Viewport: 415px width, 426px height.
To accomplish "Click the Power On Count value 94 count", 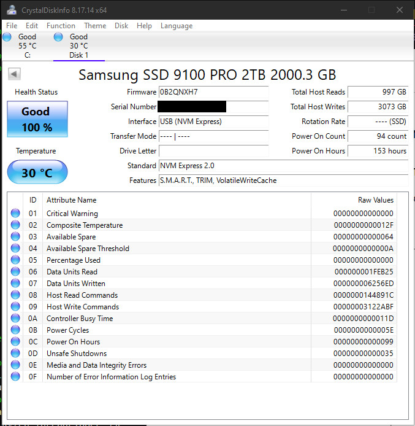I will [378, 136].
